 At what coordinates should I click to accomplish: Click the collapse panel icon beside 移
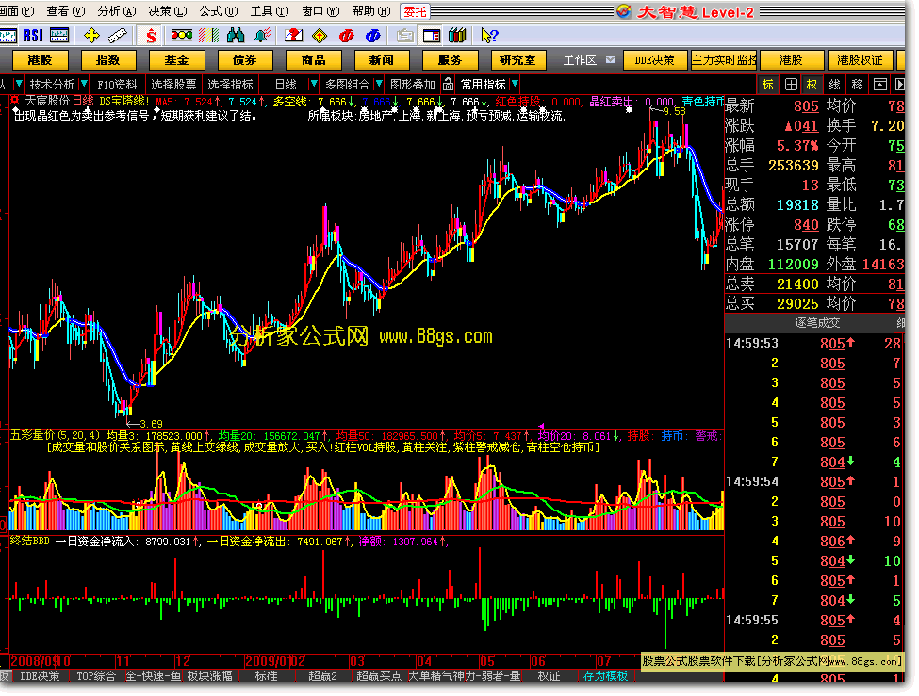pyautogui.click(x=879, y=85)
